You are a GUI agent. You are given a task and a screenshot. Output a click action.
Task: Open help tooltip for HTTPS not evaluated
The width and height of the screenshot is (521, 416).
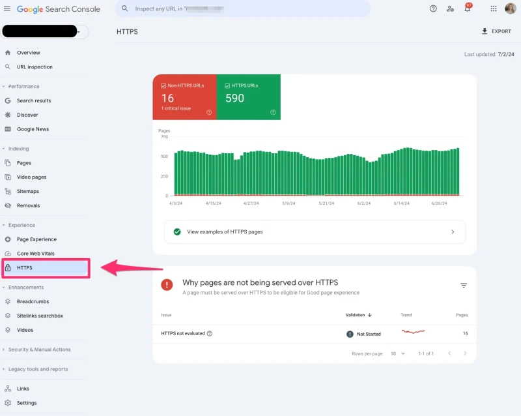(210, 333)
